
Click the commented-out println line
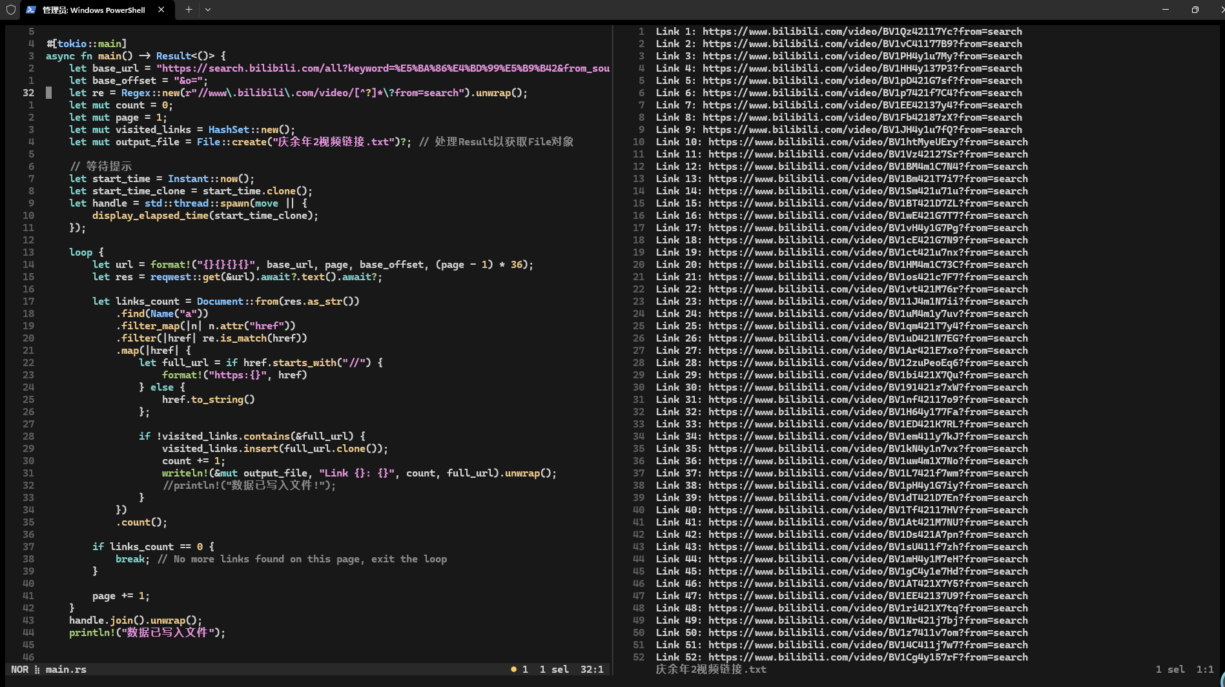(249, 486)
